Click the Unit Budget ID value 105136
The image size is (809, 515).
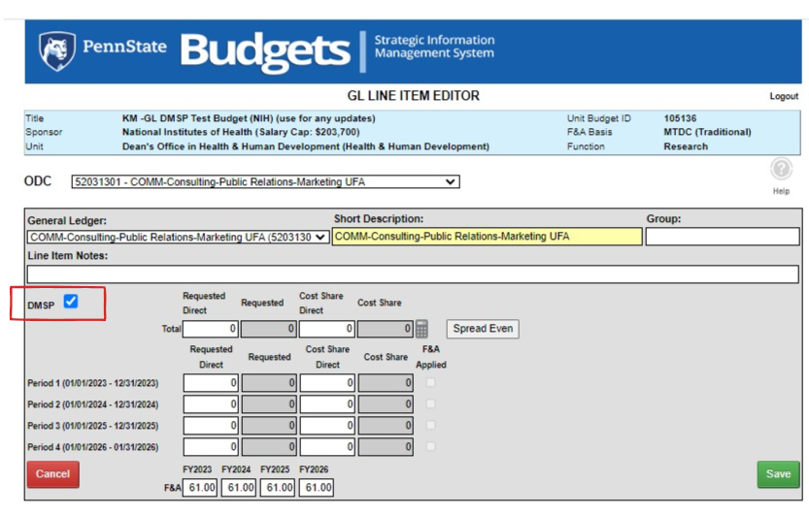click(680, 118)
